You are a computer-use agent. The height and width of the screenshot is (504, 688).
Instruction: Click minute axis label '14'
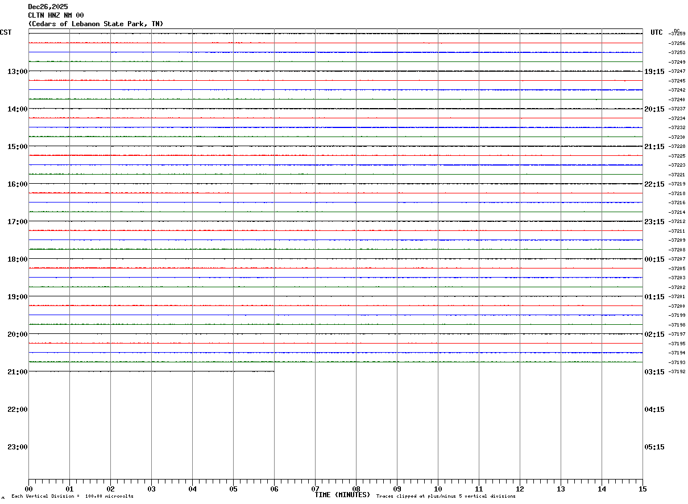click(602, 489)
